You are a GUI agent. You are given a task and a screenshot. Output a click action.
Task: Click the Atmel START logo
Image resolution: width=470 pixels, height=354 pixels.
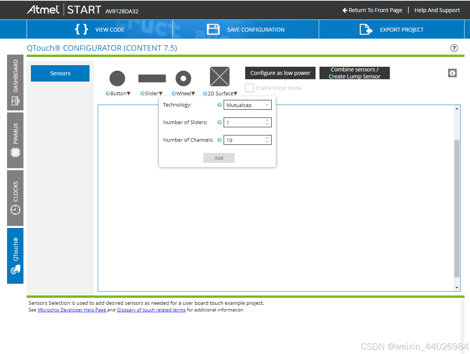coord(64,10)
